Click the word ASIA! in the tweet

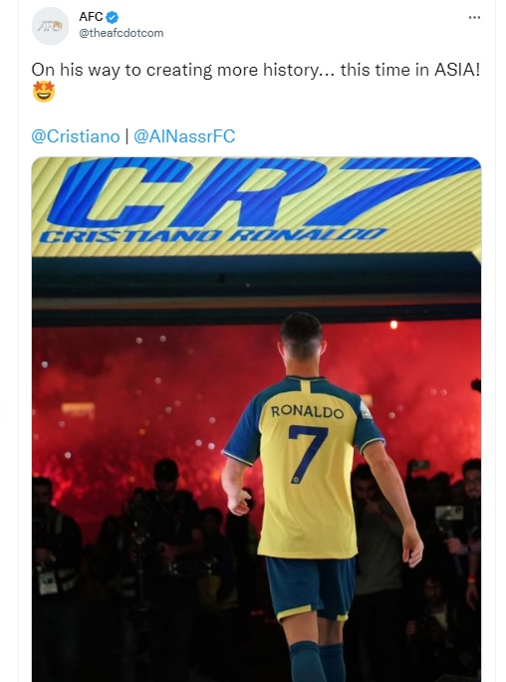pos(457,70)
